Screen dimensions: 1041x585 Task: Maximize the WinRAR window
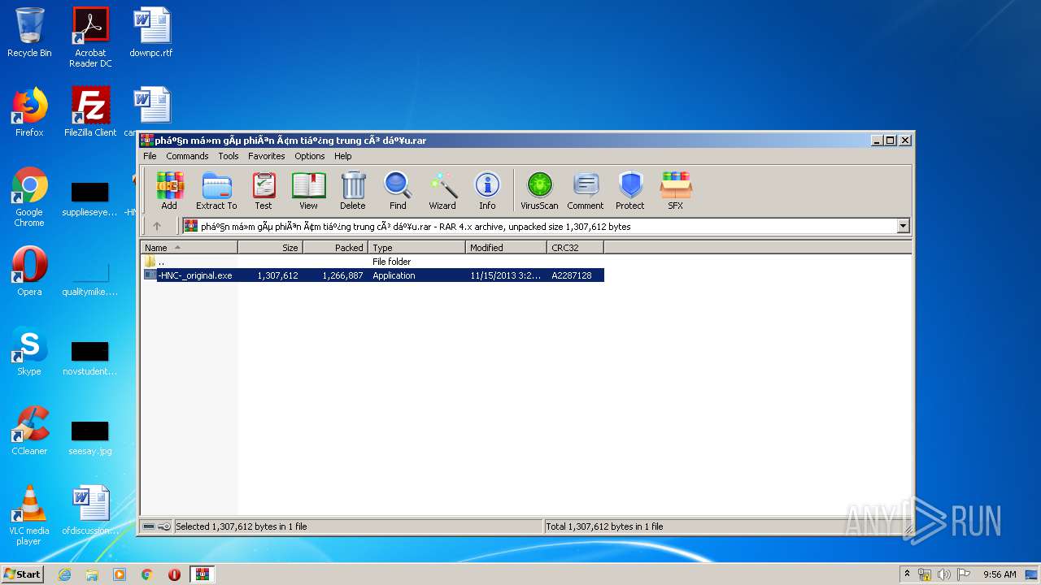tap(891, 140)
